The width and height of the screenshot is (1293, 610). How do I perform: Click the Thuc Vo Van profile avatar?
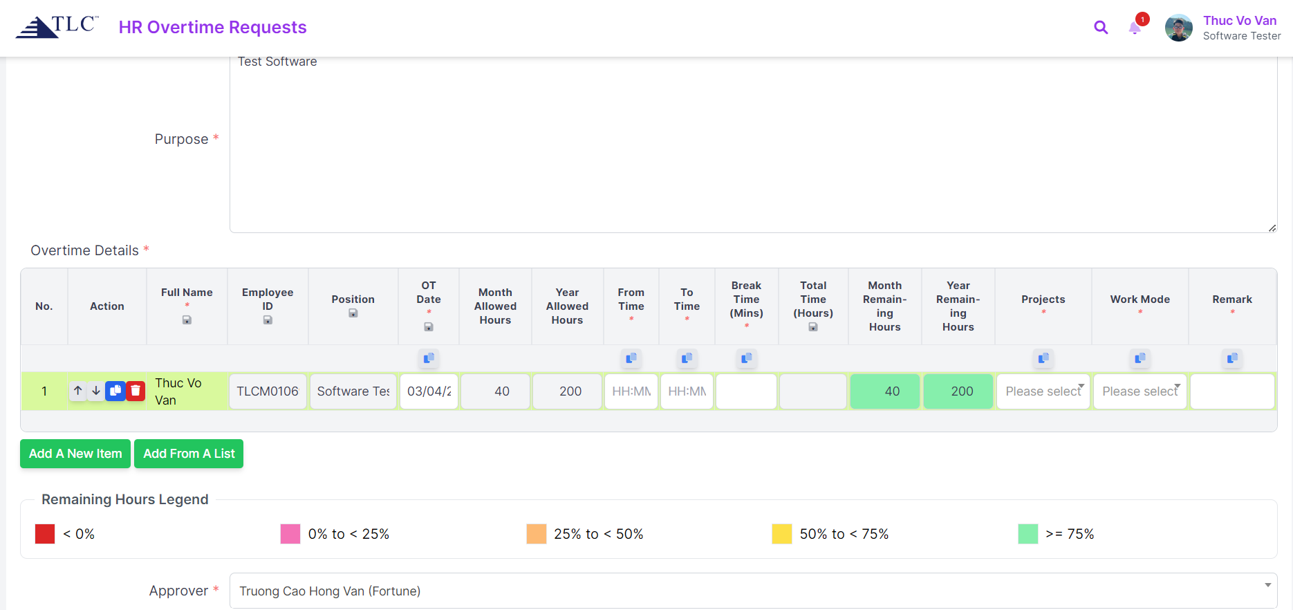click(1178, 28)
